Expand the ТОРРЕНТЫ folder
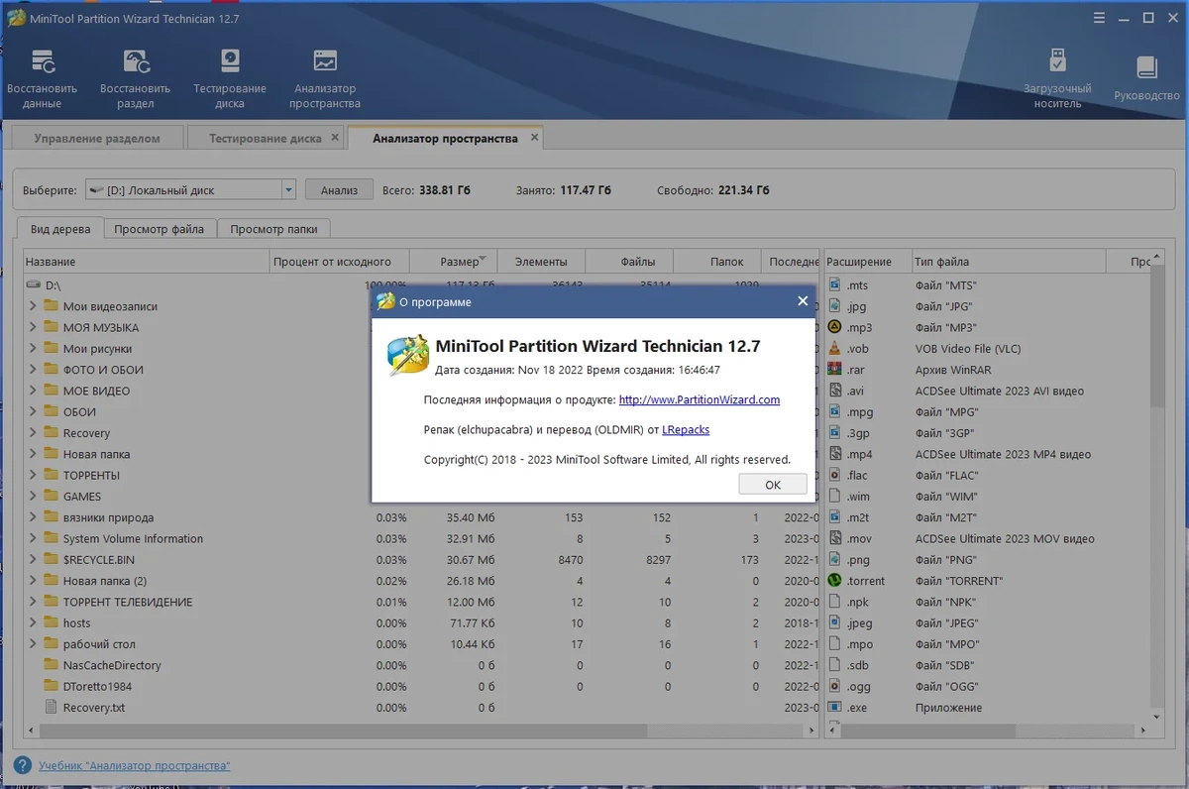This screenshot has width=1189, height=789. (33, 475)
